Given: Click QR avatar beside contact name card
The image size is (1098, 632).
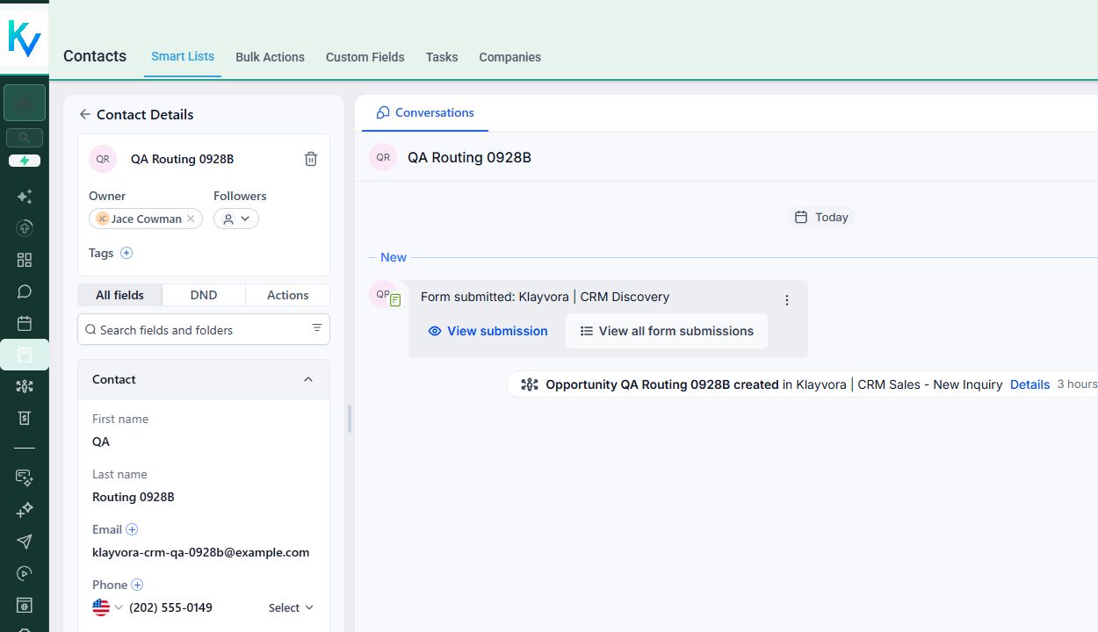Looking at the screenshot, I should pos(103,159).
